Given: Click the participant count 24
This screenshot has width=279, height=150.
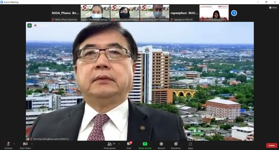Looking at the screenshot, I should click(x=114, y=143).
